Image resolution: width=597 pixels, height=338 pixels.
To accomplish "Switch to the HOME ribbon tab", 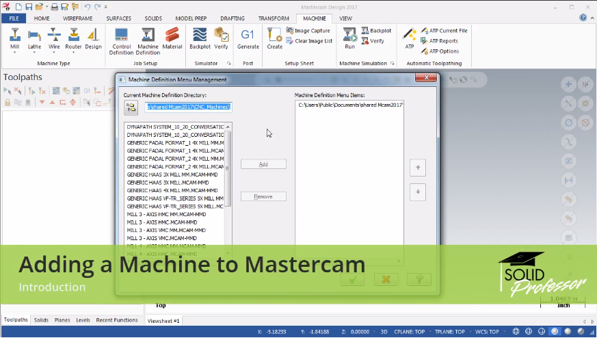I will coord(42,18).
